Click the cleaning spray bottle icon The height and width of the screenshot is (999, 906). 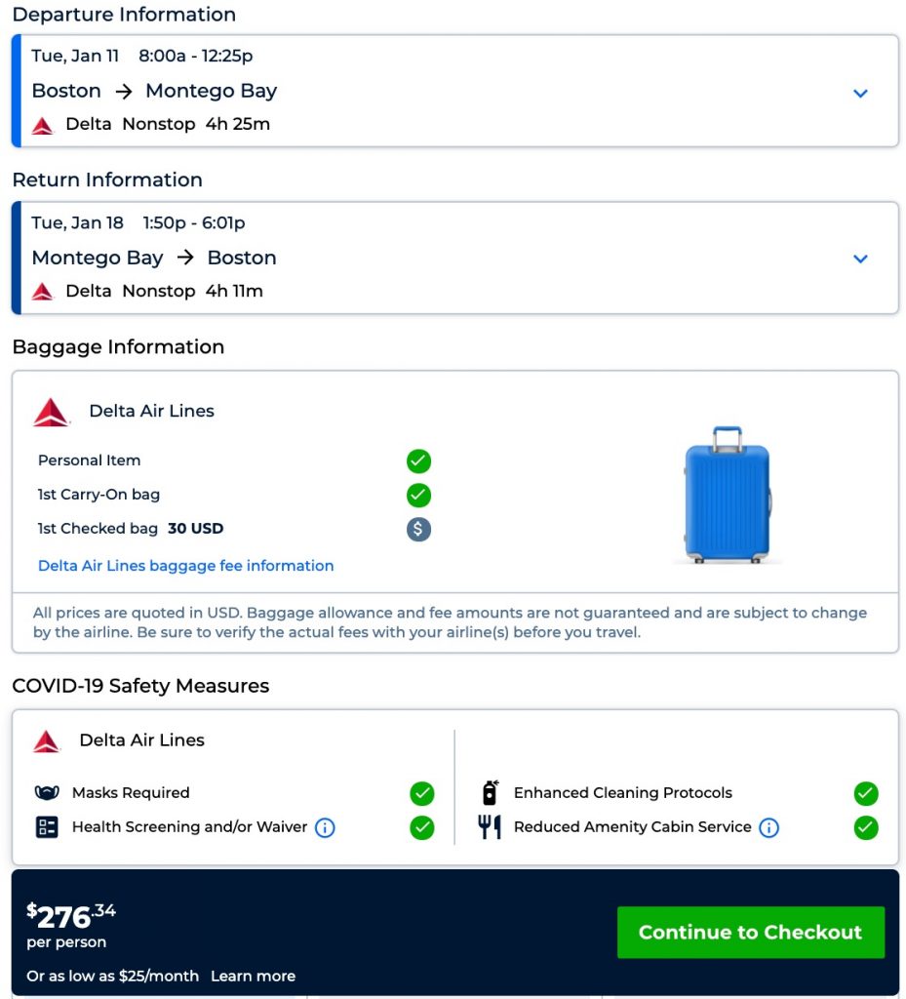(x=490, y=792)
